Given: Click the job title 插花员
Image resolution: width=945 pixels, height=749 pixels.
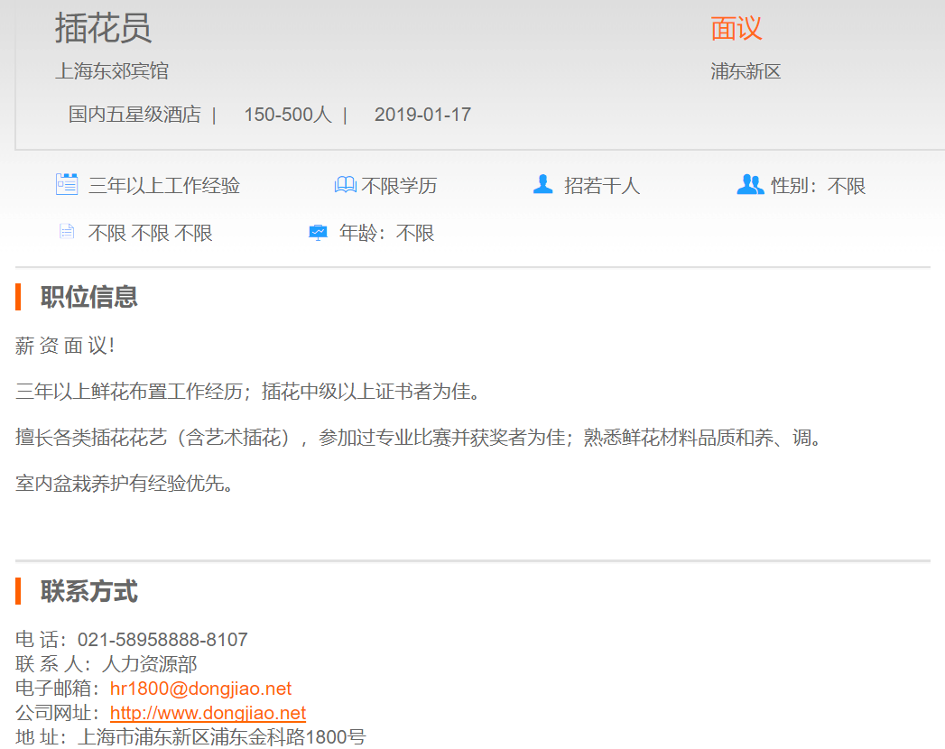Looking at the screenshot, I should (103, 28).
